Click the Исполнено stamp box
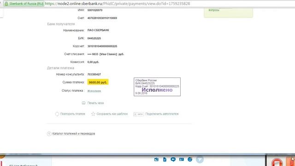Image resolution: width=295 pixels, height=166 pixels. pyautogui.click(x=157, y=87)
